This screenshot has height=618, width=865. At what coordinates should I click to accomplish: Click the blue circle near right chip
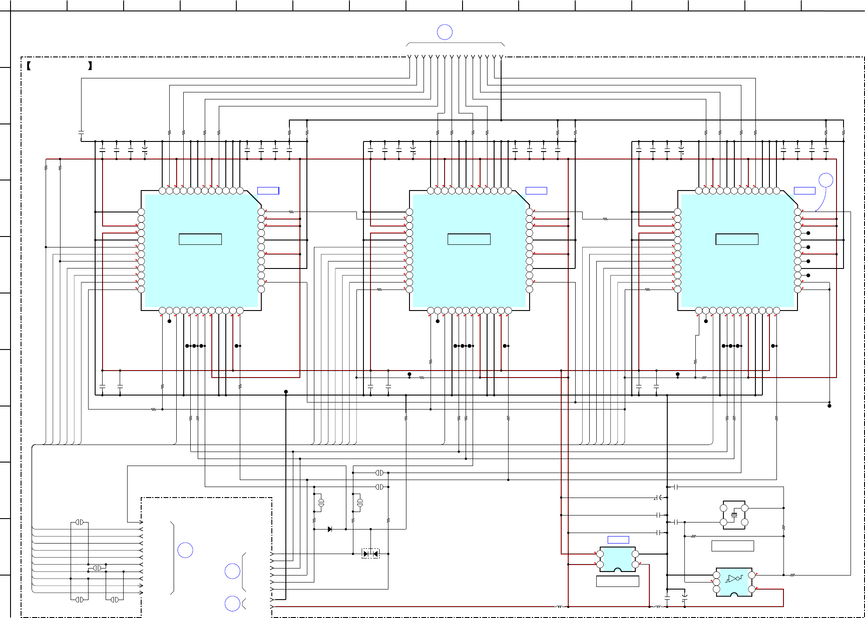pos(826,180)
